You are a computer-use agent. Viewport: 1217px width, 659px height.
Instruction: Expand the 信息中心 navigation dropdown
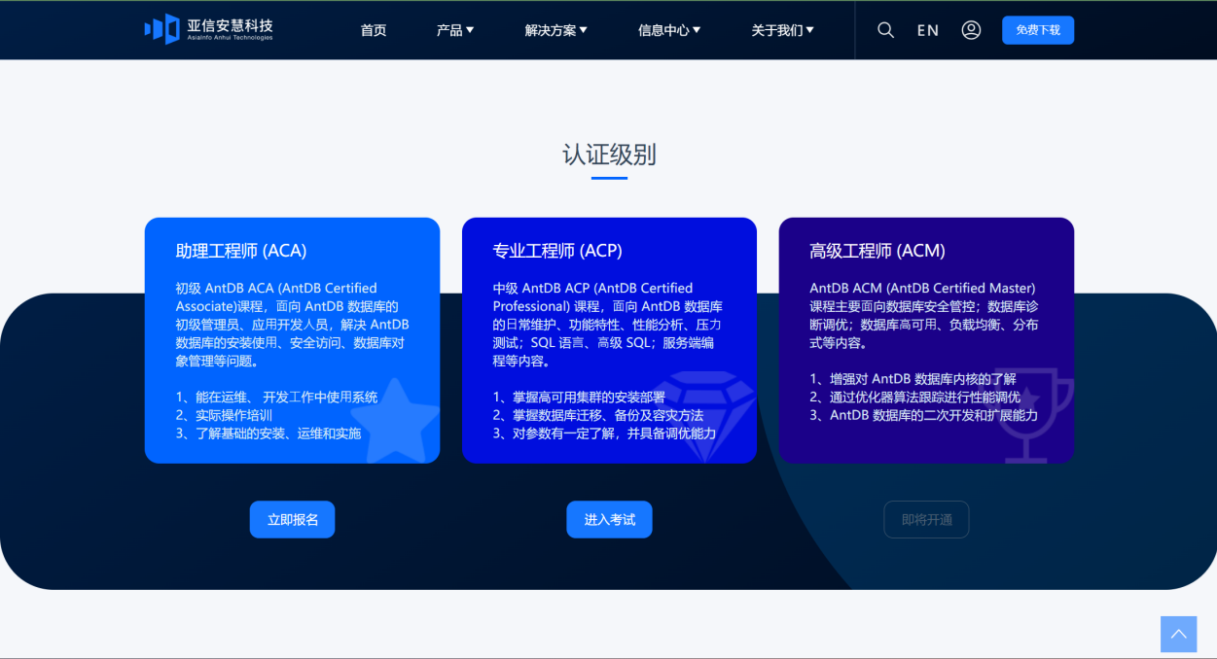pos(669,29)
